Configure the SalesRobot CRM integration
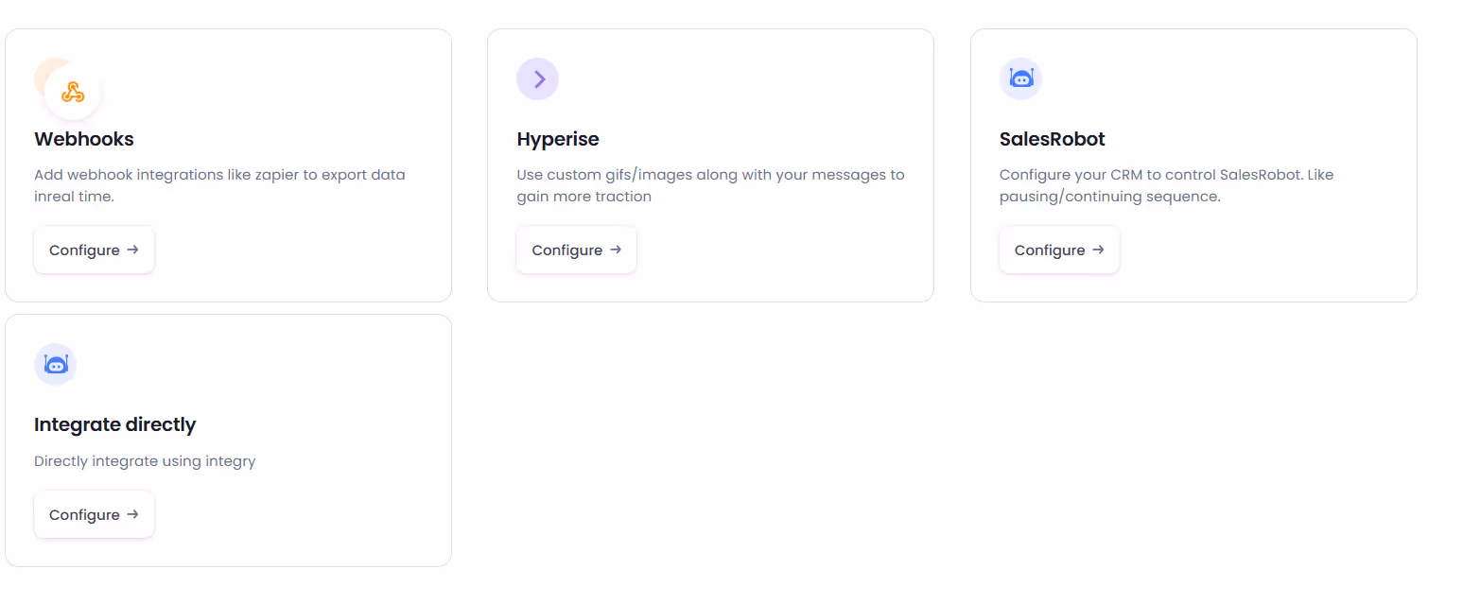 pyautogui.click(x=1059, y=250)
